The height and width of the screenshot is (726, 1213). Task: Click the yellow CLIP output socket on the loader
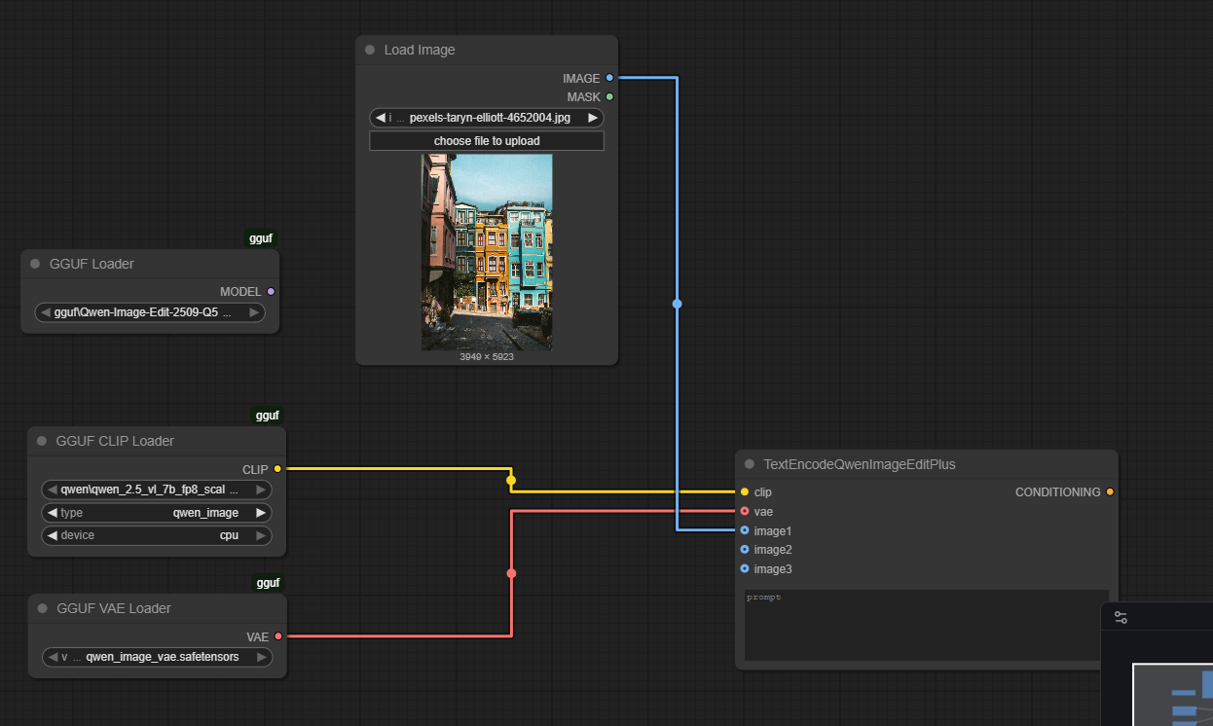pyautogui.click(x=277, y=469)
